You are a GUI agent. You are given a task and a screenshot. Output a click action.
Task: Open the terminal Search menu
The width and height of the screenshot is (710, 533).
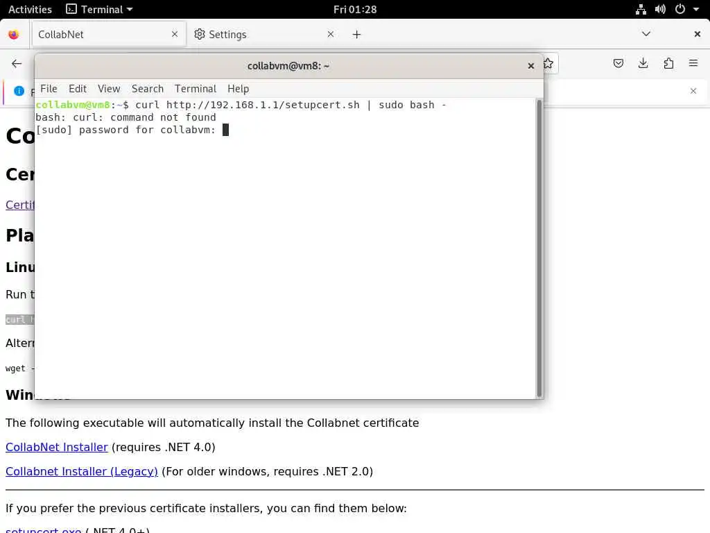pos(148,89)
